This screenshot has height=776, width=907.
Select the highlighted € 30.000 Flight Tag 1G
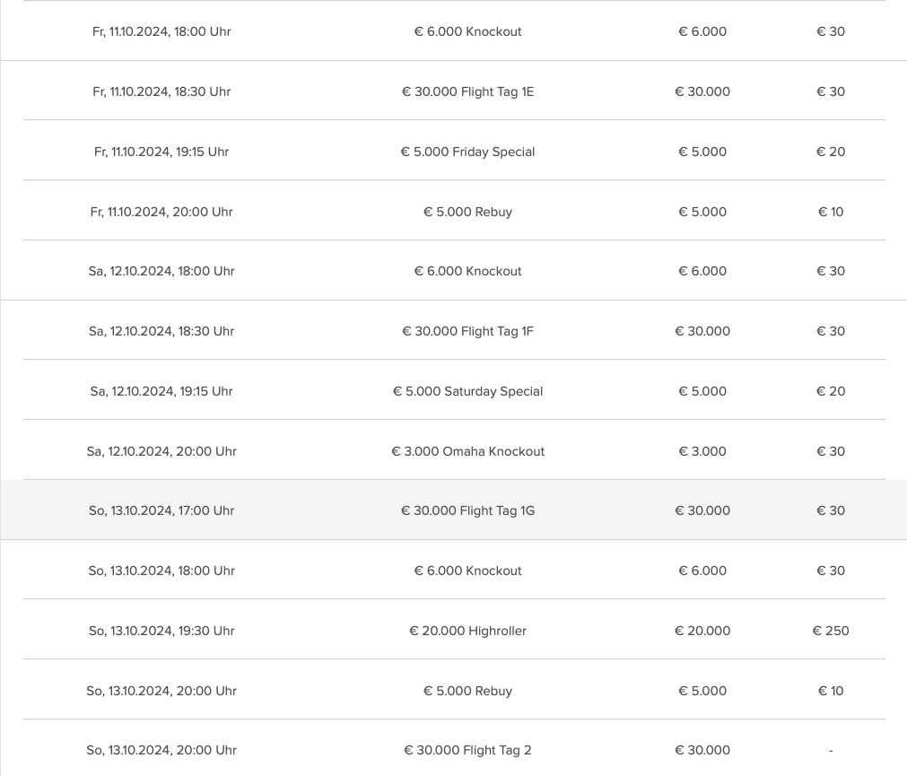467,510
